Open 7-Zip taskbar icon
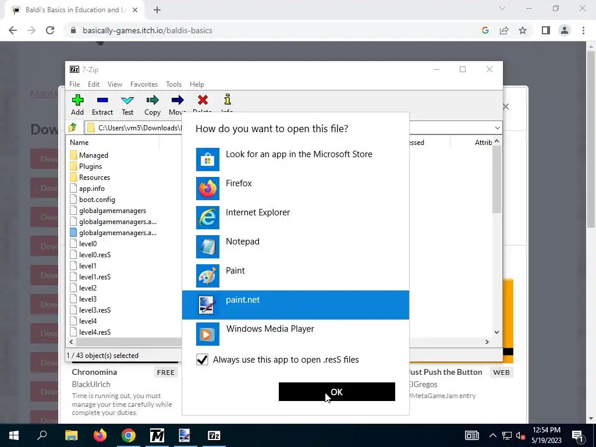596x447 pixels. tap(214, 435)
